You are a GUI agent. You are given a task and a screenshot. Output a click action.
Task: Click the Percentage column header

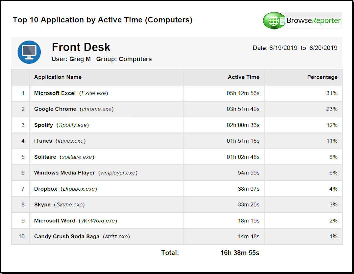click(x=322, y=77)
